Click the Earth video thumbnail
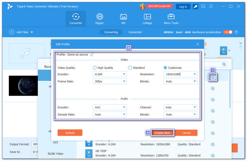 pos(23,85)
